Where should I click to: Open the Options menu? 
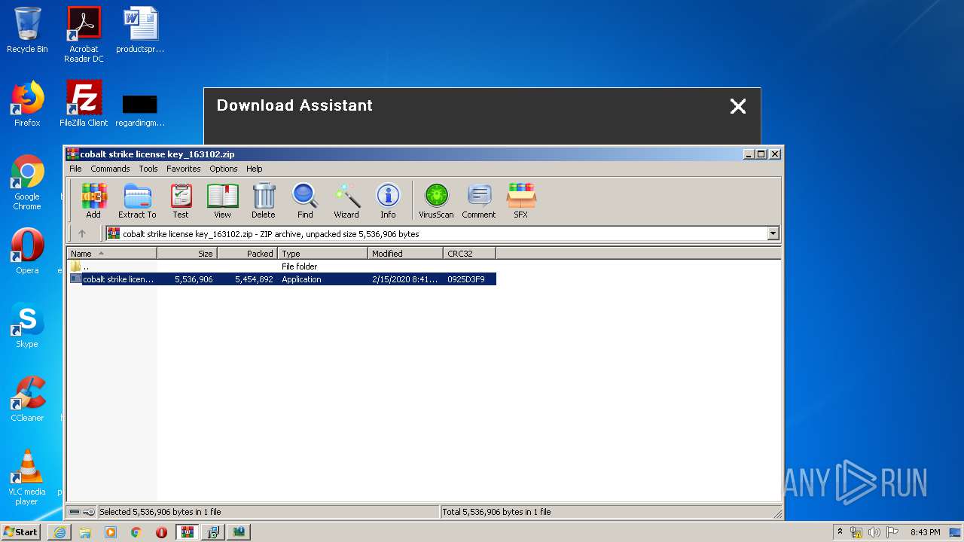[224, 169]
